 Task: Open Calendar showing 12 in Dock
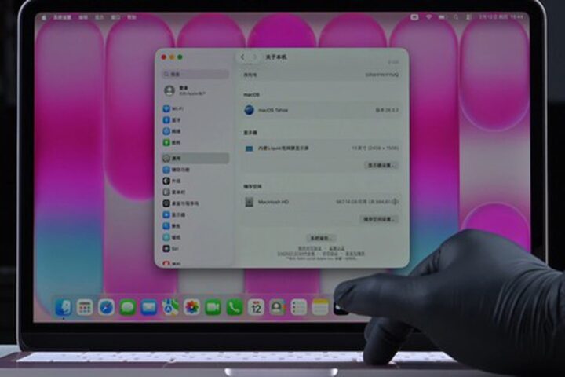(x=256, y=307)
